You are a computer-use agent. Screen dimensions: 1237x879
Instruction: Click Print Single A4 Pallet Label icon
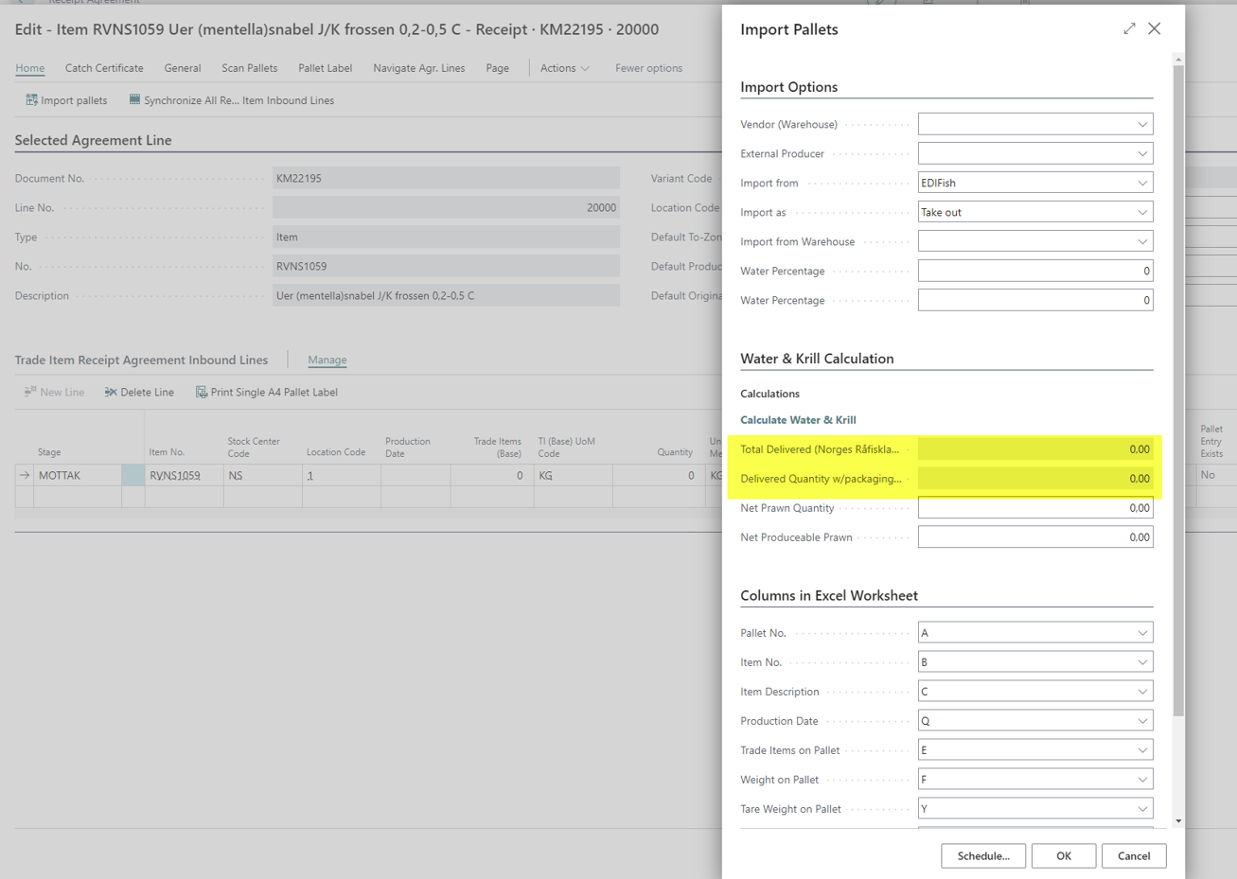tap(201, 393)
